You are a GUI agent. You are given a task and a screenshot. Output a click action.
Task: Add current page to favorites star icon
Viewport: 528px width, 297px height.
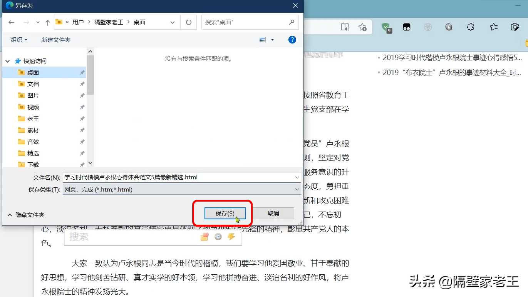[362, 27]
